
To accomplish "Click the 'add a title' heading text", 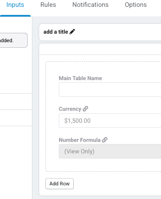I will pyautogui.click(x=56, y=32).
